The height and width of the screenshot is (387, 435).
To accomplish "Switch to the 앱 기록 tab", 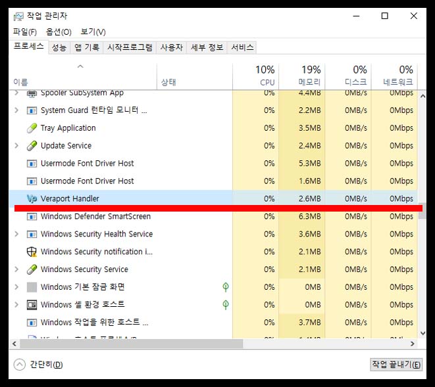I will (x=87, y=48).
